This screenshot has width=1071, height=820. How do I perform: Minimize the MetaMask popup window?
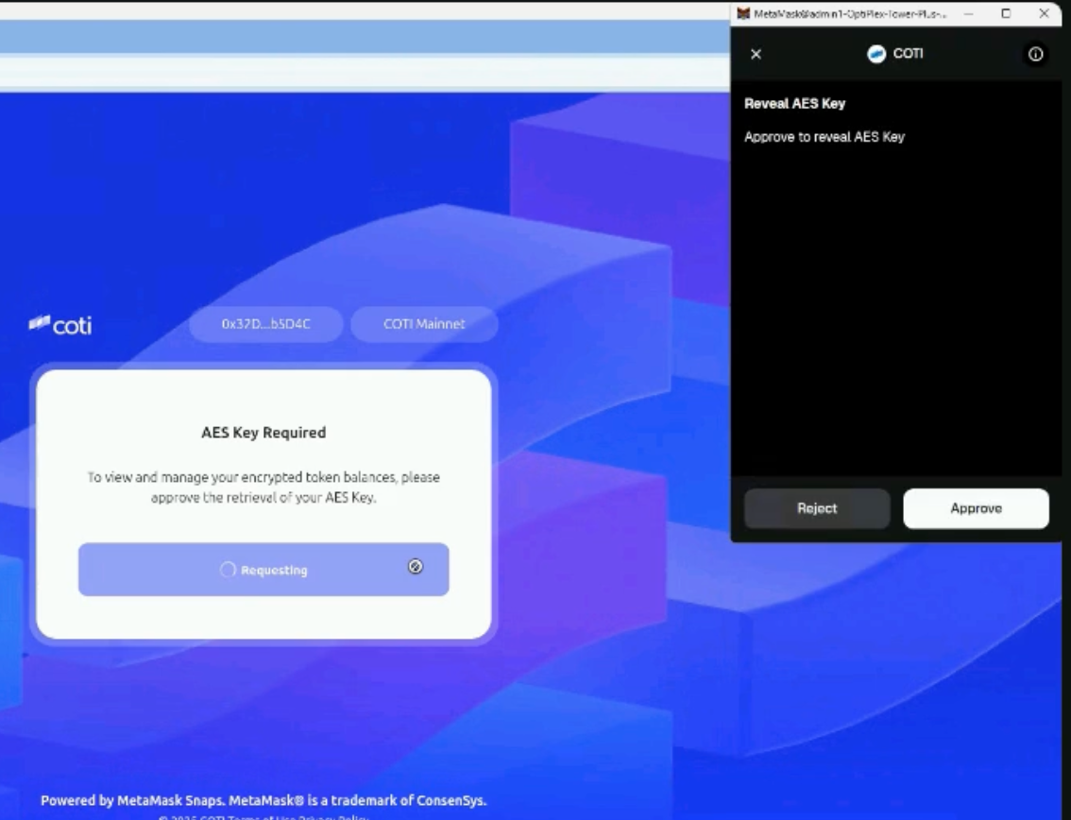[x=968, y=13]
